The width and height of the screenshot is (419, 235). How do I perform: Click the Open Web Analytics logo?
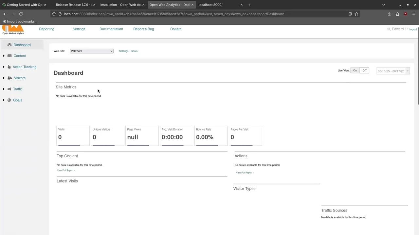click(x=13, y=29)
